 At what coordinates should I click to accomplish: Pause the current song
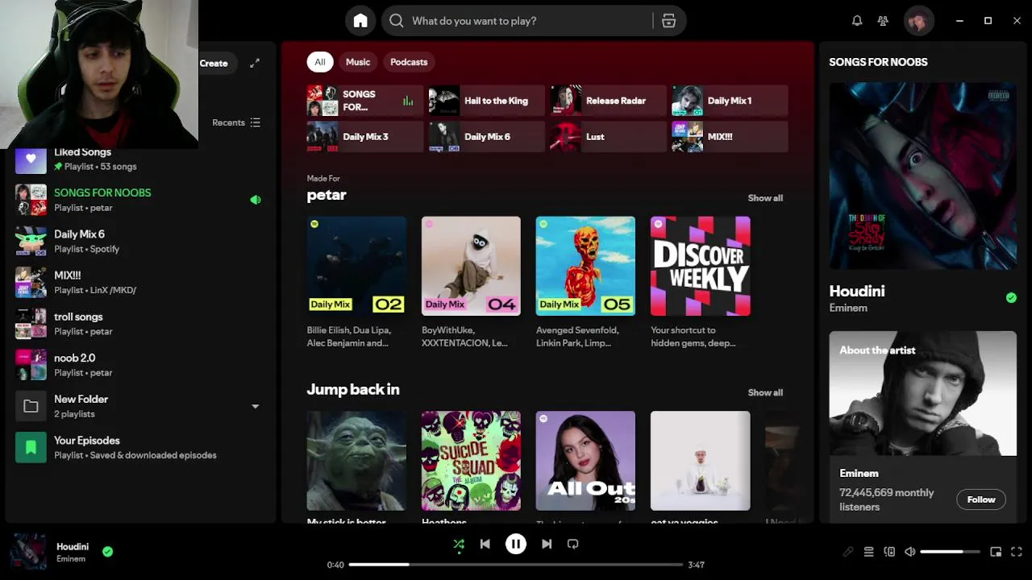(x=516, y=544)
